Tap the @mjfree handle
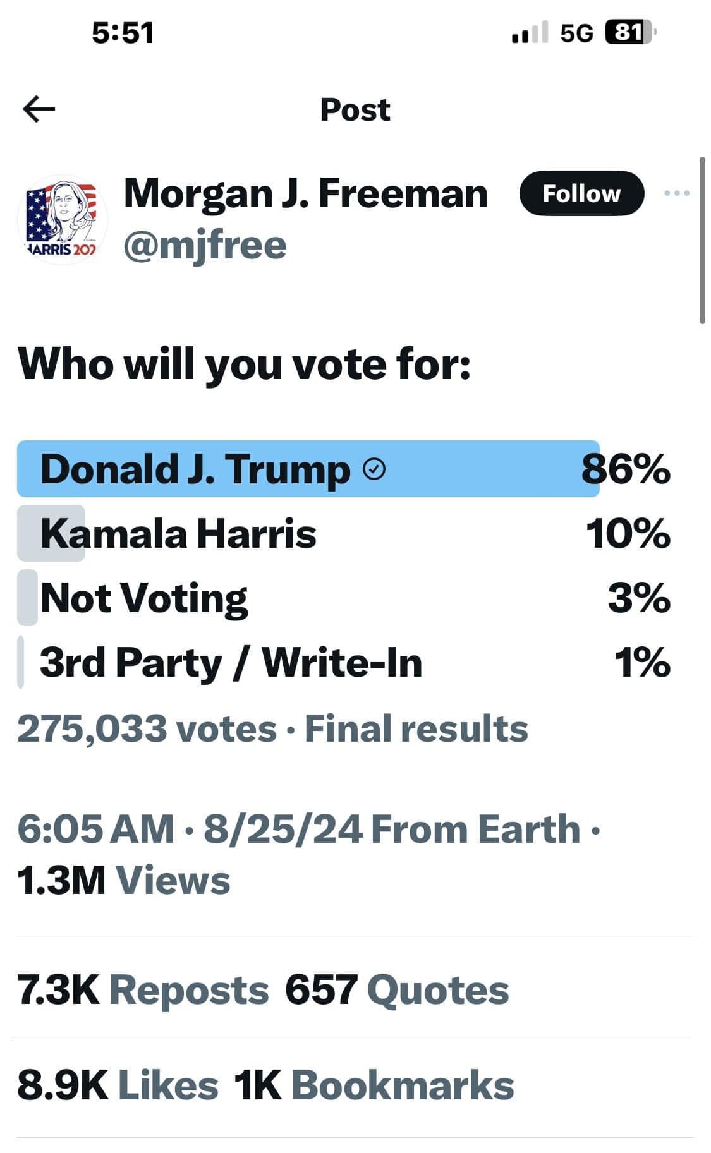Image resolution: width=711 pixels, height=1153 pixels. (205, 245)
